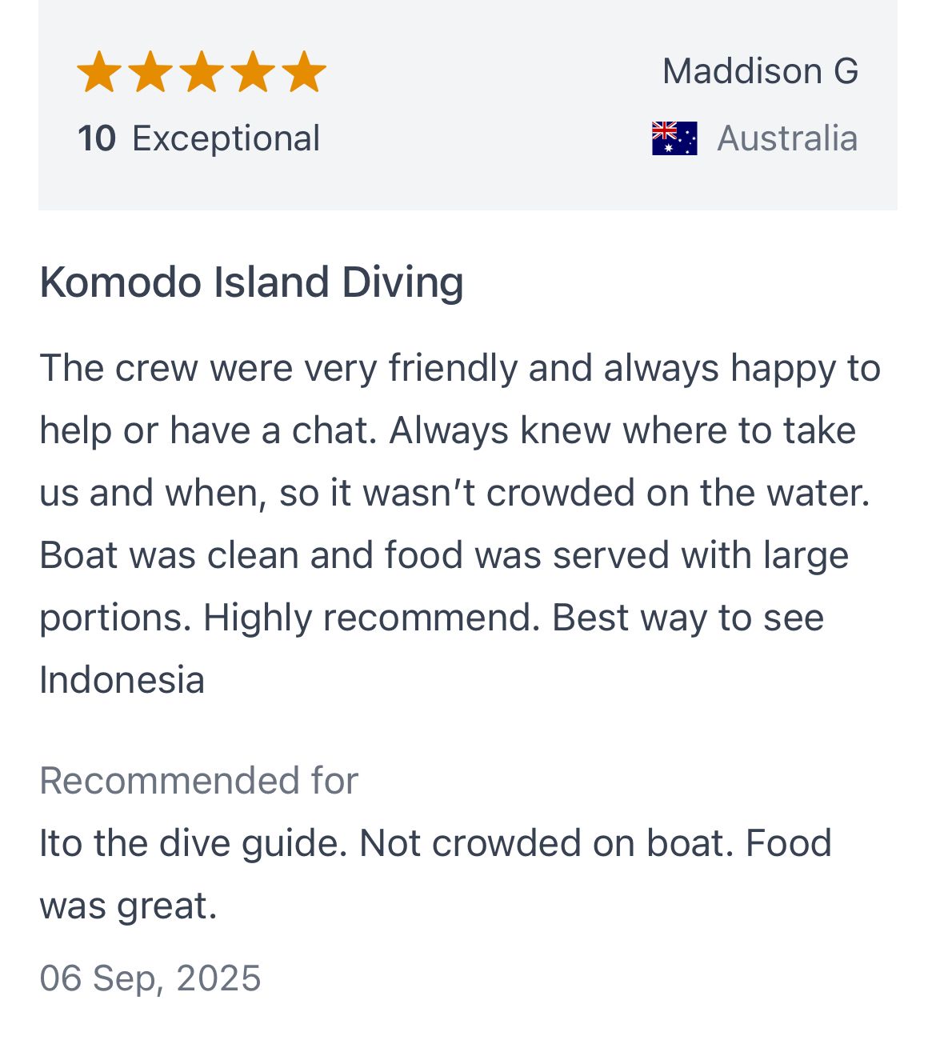Click the reviewer name Maddison G

click(x=760, y=71)
